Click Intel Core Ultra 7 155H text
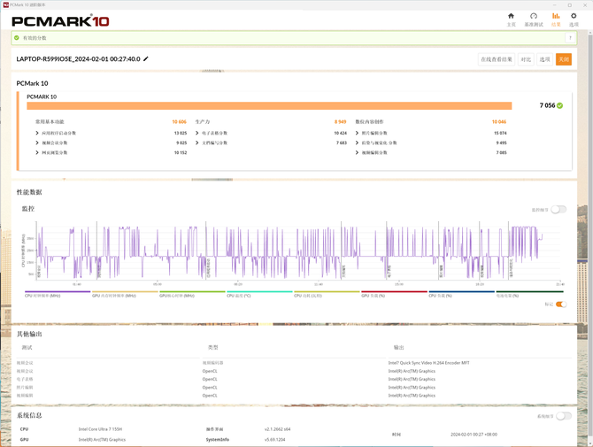593x447 pixels. (x=100, y=429)
